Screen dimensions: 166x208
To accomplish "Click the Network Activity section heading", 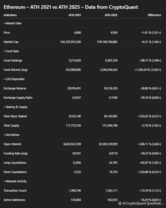I will (x=15, y=181).
